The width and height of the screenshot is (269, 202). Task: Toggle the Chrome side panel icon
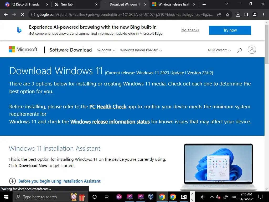tap(246, 15)
